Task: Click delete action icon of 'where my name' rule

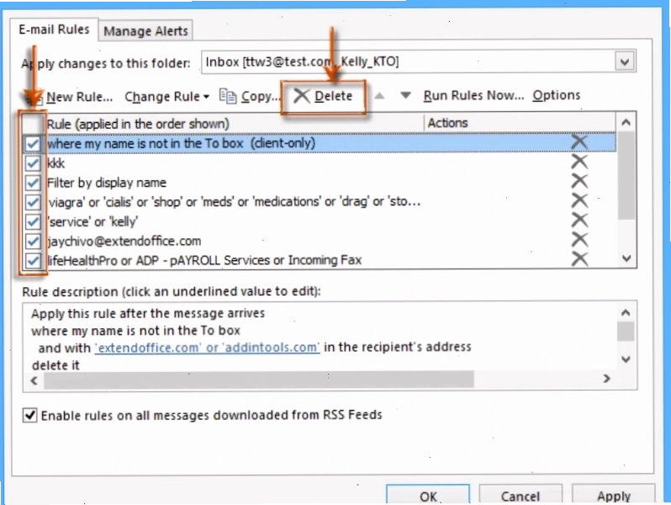Action: (x=579, y=142)
